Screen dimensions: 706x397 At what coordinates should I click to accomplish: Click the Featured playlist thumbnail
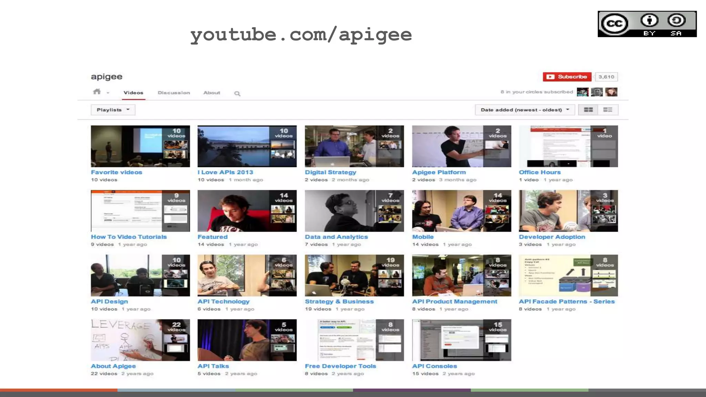[247, 211]
